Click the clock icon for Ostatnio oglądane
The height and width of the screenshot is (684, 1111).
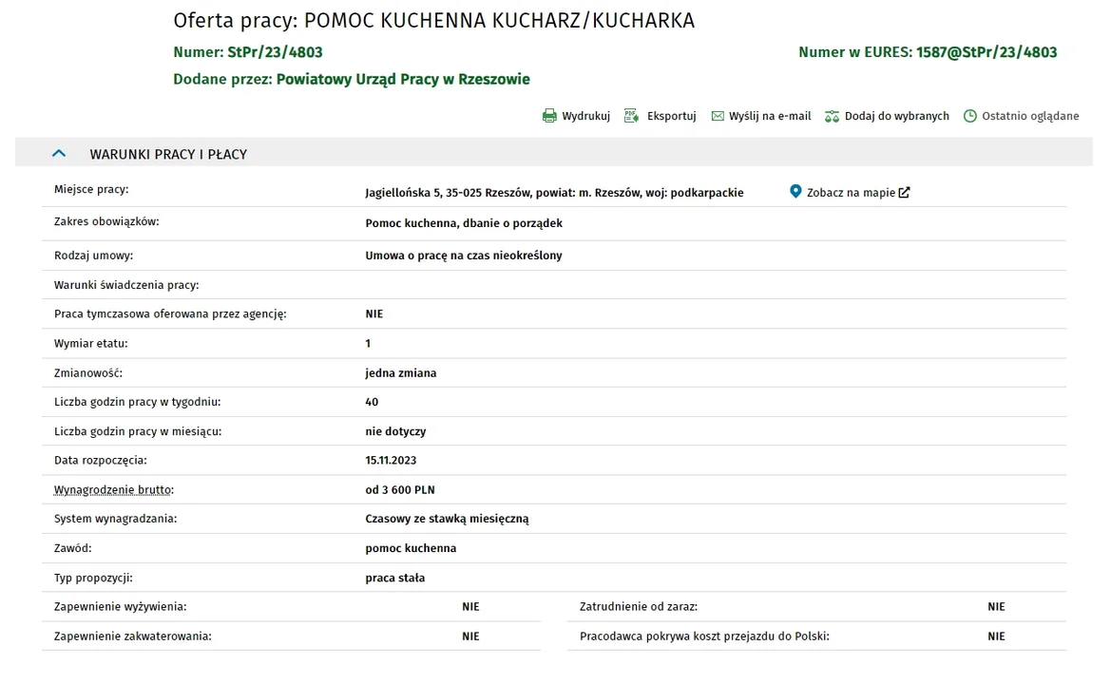point(970,116)
